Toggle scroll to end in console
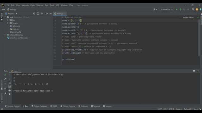This screenshot has height=113, width=202. (x=10, y=87)
